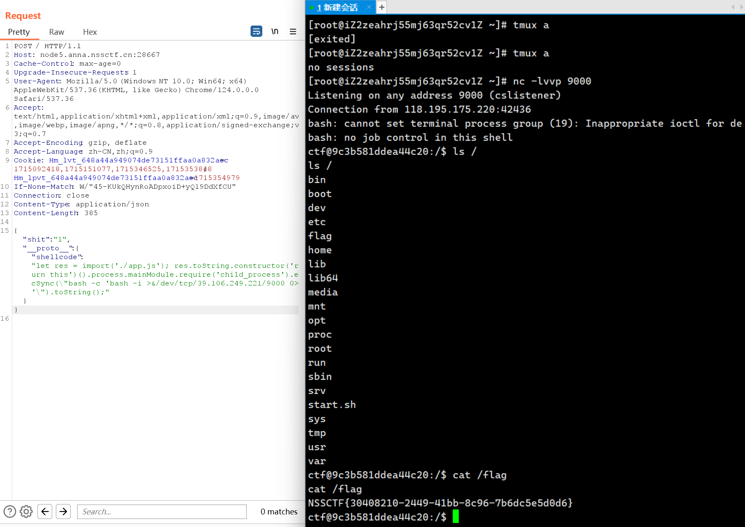Click the Accept-Encoding header line
This screenshot has width=745, height=527.
(80, 143)
